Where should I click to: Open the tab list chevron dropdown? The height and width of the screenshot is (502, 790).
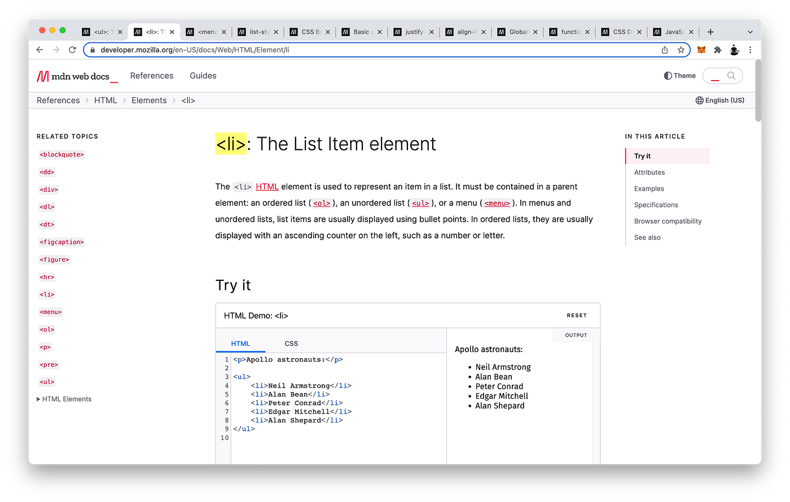tap(749, 32)
